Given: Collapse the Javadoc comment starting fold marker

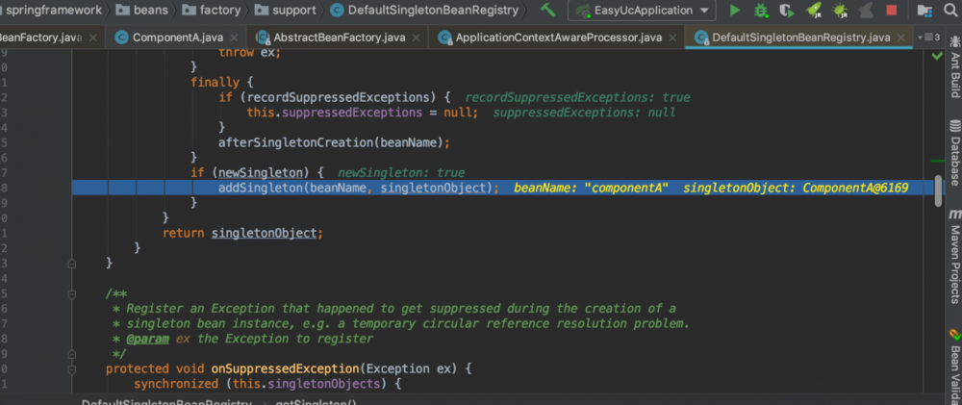Looking at the screenshot, I should [x=72, y=294].
